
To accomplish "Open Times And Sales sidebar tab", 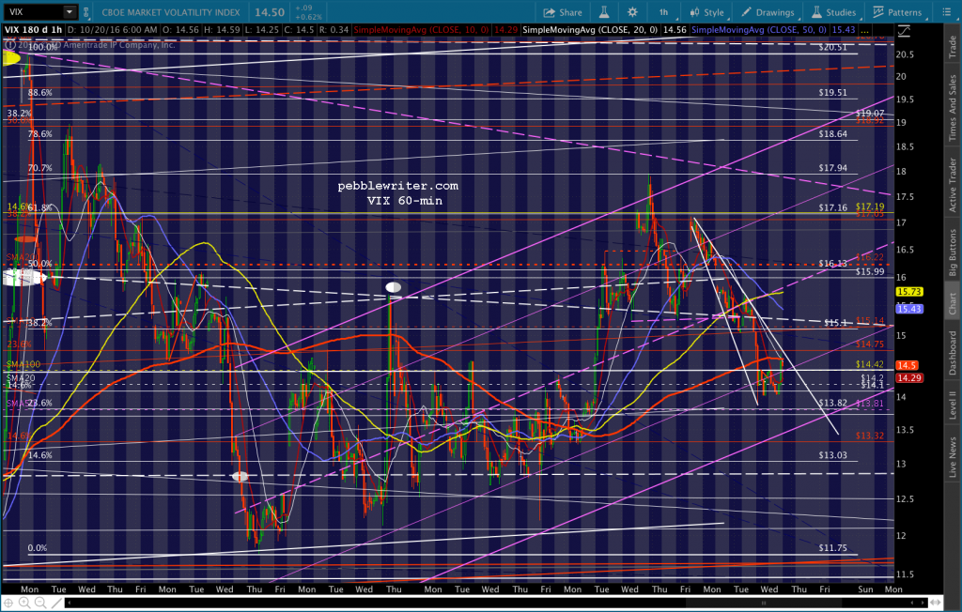I will (953, 108).
